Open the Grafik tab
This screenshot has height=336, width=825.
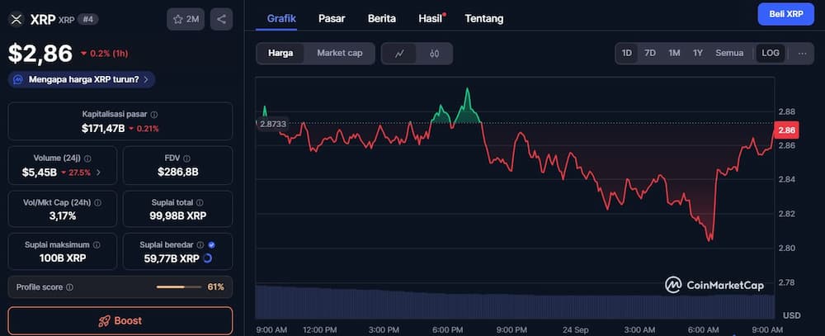tap(281, 19)
